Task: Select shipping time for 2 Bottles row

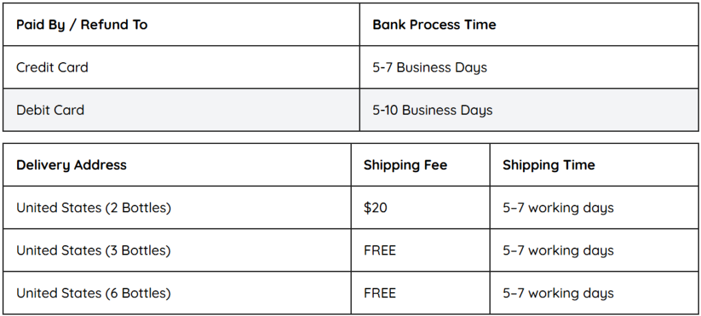Action: pyautogui.click(x=594, y=207)
